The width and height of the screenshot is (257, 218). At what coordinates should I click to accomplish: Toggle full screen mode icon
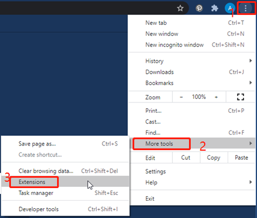click(240, 97)
